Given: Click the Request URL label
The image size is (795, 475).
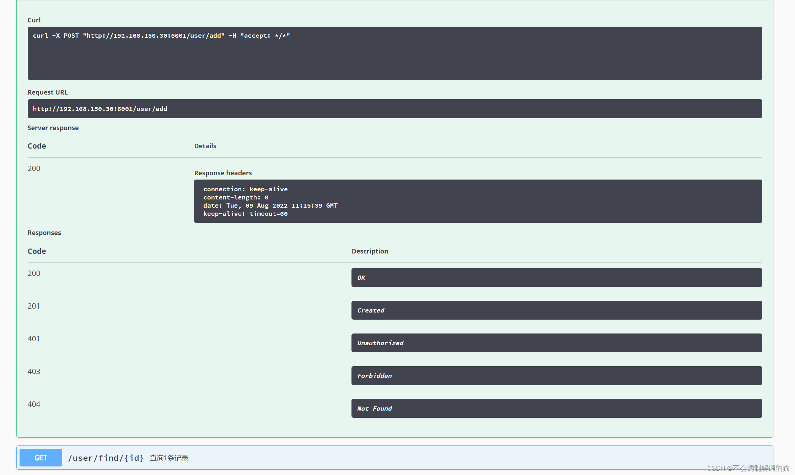Looking at the screenshot, I should 48,92.
